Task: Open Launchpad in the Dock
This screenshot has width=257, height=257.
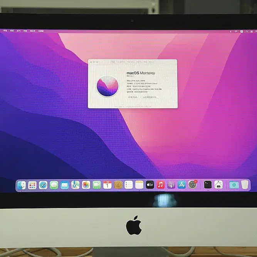Action: (x=32, y=185)
